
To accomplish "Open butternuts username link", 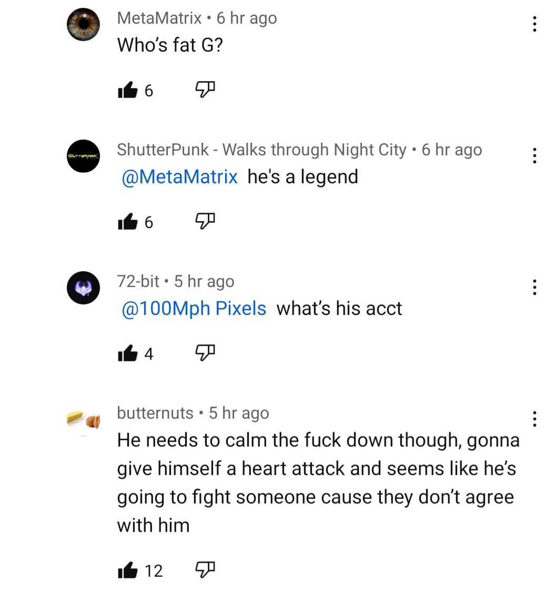I will point(155,414).
